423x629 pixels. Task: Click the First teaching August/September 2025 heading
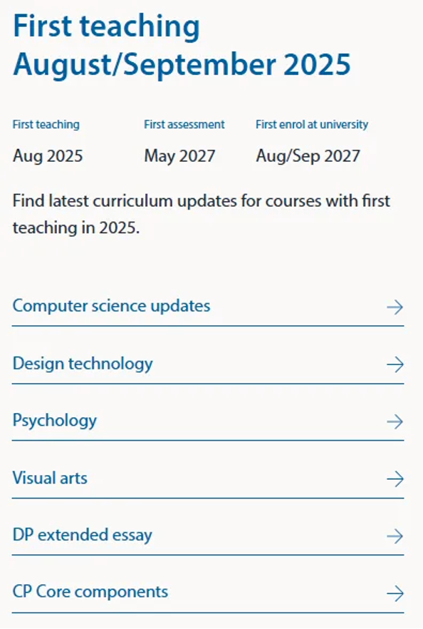(x=182, y=45)
